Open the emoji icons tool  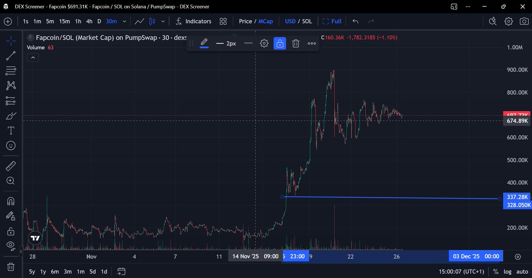(11, 145)
